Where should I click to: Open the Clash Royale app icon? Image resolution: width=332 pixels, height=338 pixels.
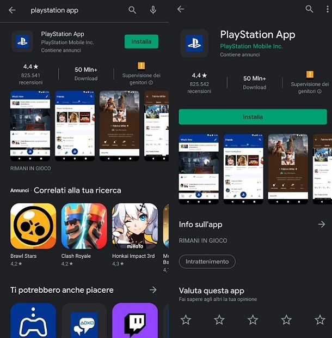[x=84, y=226]
